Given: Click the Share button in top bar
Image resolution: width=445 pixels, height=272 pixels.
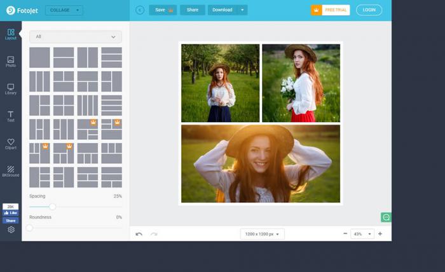Looking at the screenshot, I should click(x=192, y=10).
